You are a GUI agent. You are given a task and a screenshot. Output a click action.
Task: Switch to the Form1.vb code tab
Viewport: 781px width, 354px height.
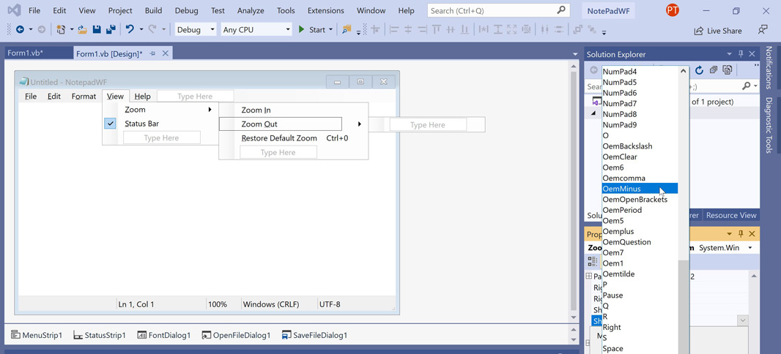[26, 53]
